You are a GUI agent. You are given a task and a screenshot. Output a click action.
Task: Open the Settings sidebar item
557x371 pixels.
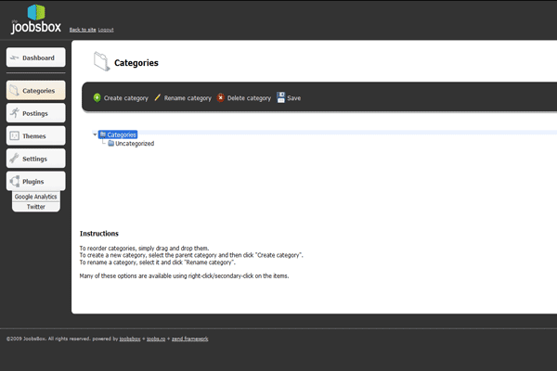[34, 159]
